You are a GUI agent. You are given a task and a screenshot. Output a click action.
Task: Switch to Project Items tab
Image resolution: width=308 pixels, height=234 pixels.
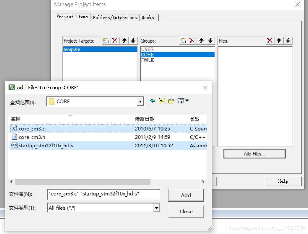[72, 17]
